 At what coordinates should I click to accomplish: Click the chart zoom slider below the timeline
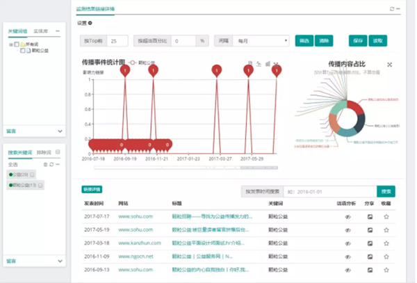(x=186, y=168)
